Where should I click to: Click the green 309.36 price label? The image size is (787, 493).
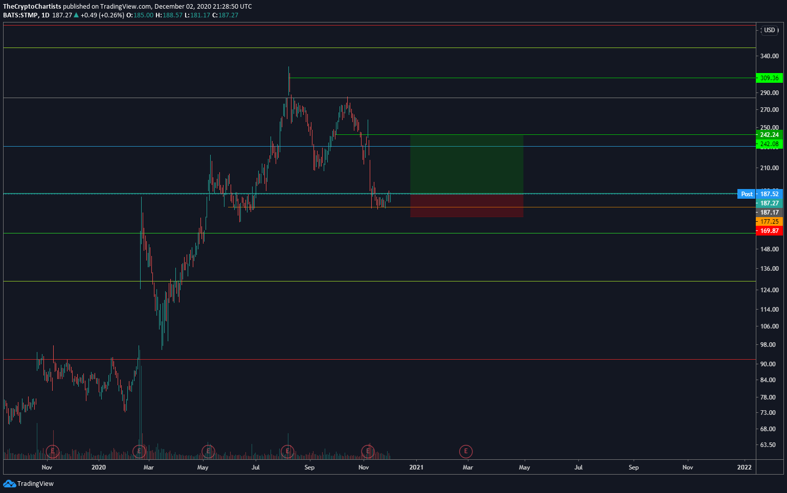tap(769, 78)
